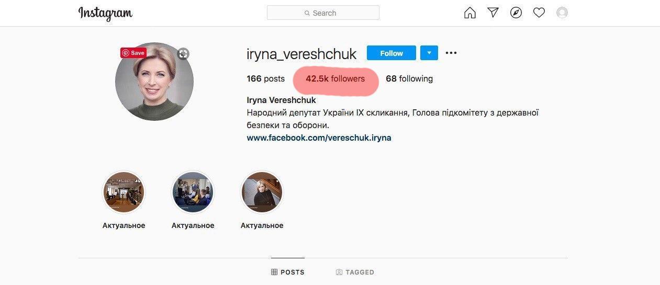Click the image search icon on the profile photo

point(183,54)
